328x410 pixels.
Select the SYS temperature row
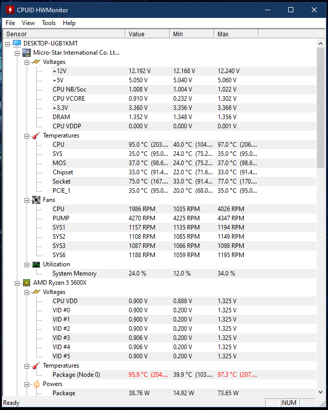tap(184, 154)
